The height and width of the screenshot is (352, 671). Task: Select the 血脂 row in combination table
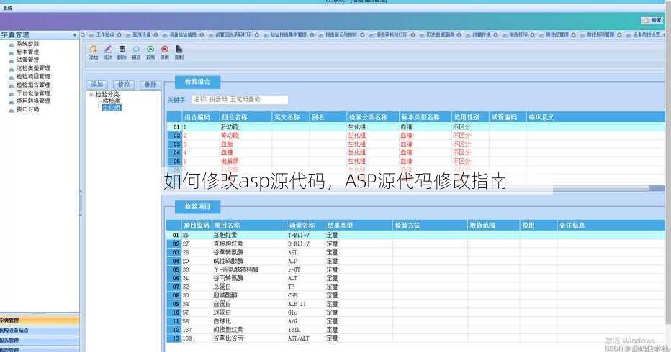click(415, 144)
